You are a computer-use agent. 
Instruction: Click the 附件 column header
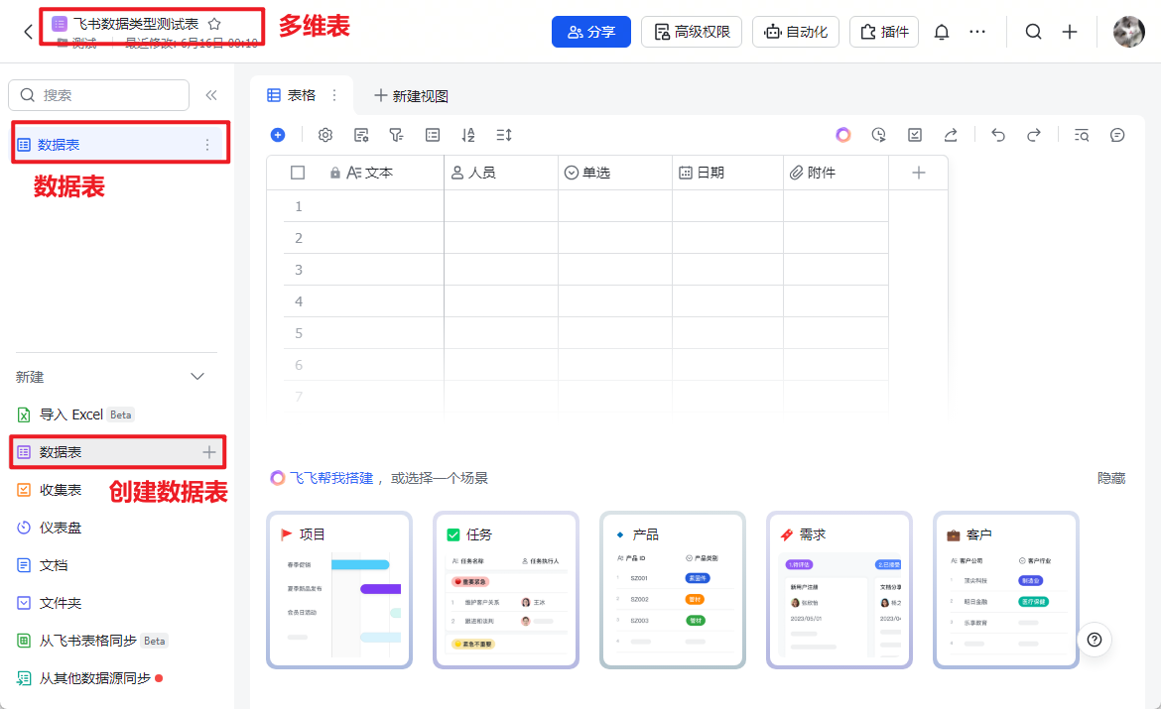click(x=836, y=173)
